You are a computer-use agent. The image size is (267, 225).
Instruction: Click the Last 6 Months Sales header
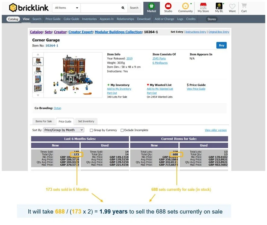[80, 139]
